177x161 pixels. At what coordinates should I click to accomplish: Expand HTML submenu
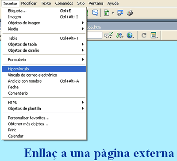pos(44,103)
